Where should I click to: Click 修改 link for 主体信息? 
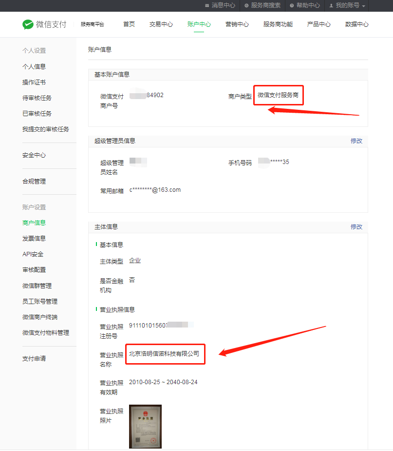[x=356, y=226]
